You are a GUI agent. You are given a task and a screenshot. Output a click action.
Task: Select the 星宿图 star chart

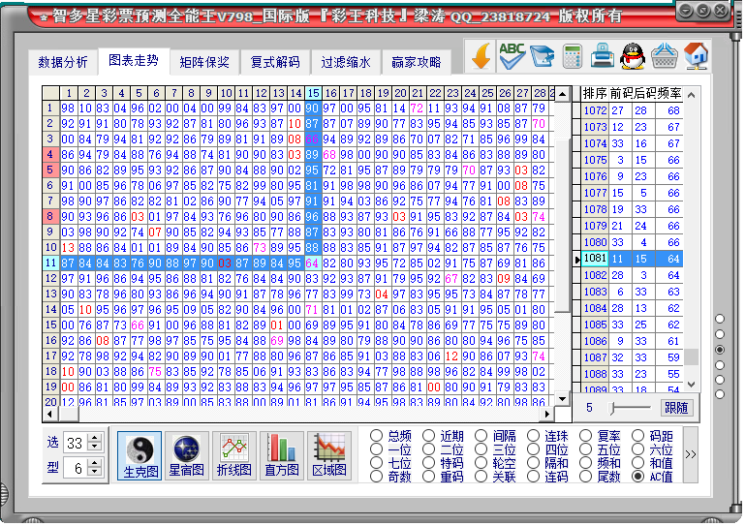click(x=187, y=455)
